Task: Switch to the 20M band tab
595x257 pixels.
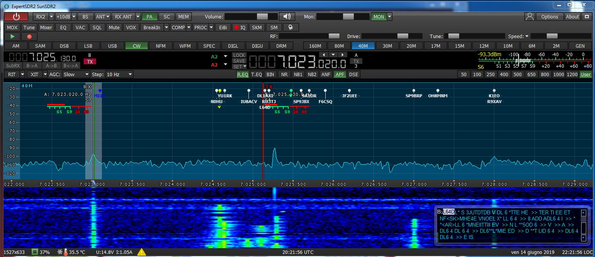Action: [x=411, y=46]
